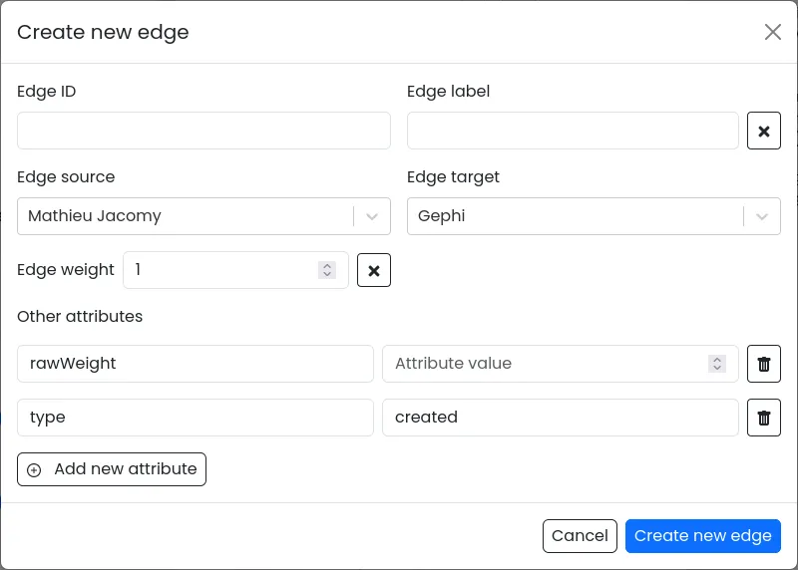This screenshot has height=570, width=798.
Task: Focus the Edge ID input field
Action: (x=203, y=131)
